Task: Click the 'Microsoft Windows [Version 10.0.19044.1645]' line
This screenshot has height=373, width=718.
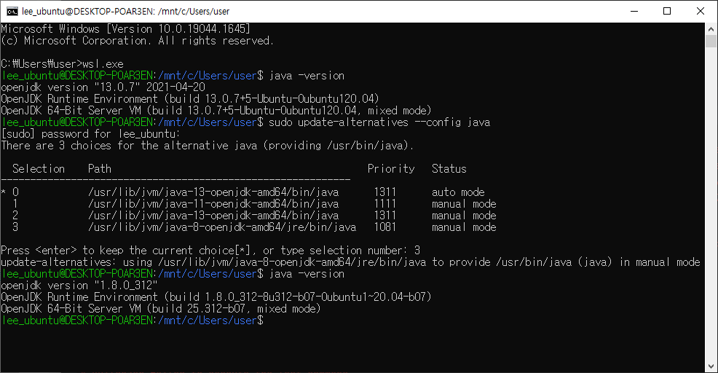Action: [125, 29]
